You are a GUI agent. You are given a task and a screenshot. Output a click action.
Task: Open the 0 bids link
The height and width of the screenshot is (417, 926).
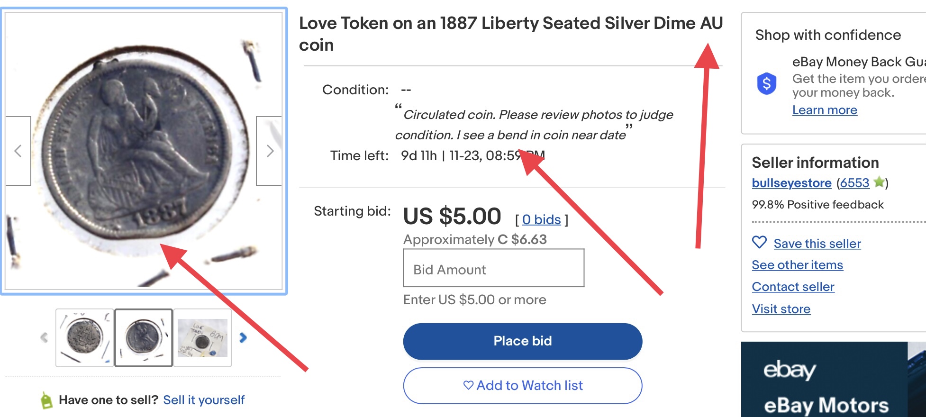pyautogui.click(x=542, y=220)
